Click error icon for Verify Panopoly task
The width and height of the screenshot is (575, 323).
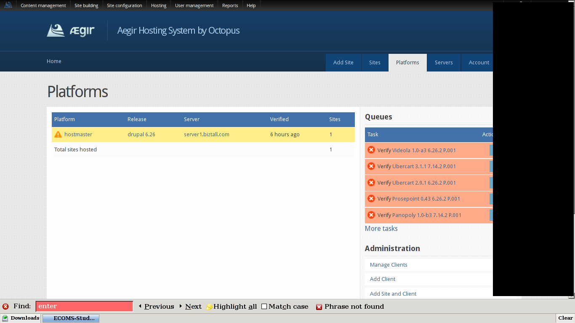pyautogui.click(x=371, y=215)
